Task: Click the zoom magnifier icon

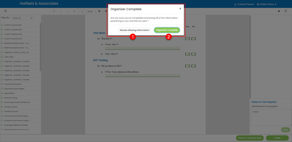Action: click(x=99, y=11)
